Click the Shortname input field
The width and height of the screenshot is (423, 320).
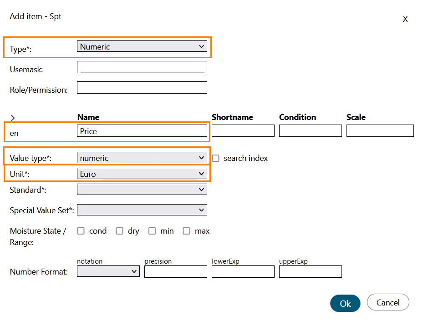pyautogui.click(x=243, y=131)
